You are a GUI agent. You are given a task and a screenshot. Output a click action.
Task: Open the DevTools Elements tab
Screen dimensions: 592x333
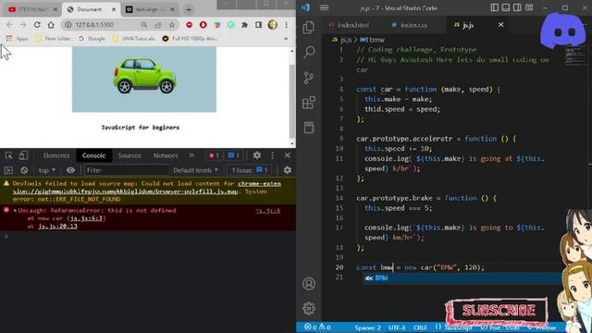point(56,155)
